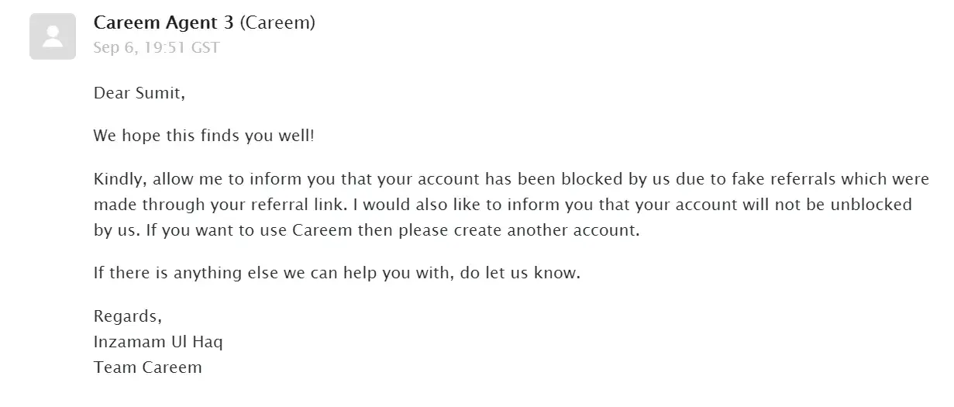The height and width of the screenshot is (407, 954).
Task: Click the closing word "Regards,"
Action: pyautogui.click(x=128, y=316)
